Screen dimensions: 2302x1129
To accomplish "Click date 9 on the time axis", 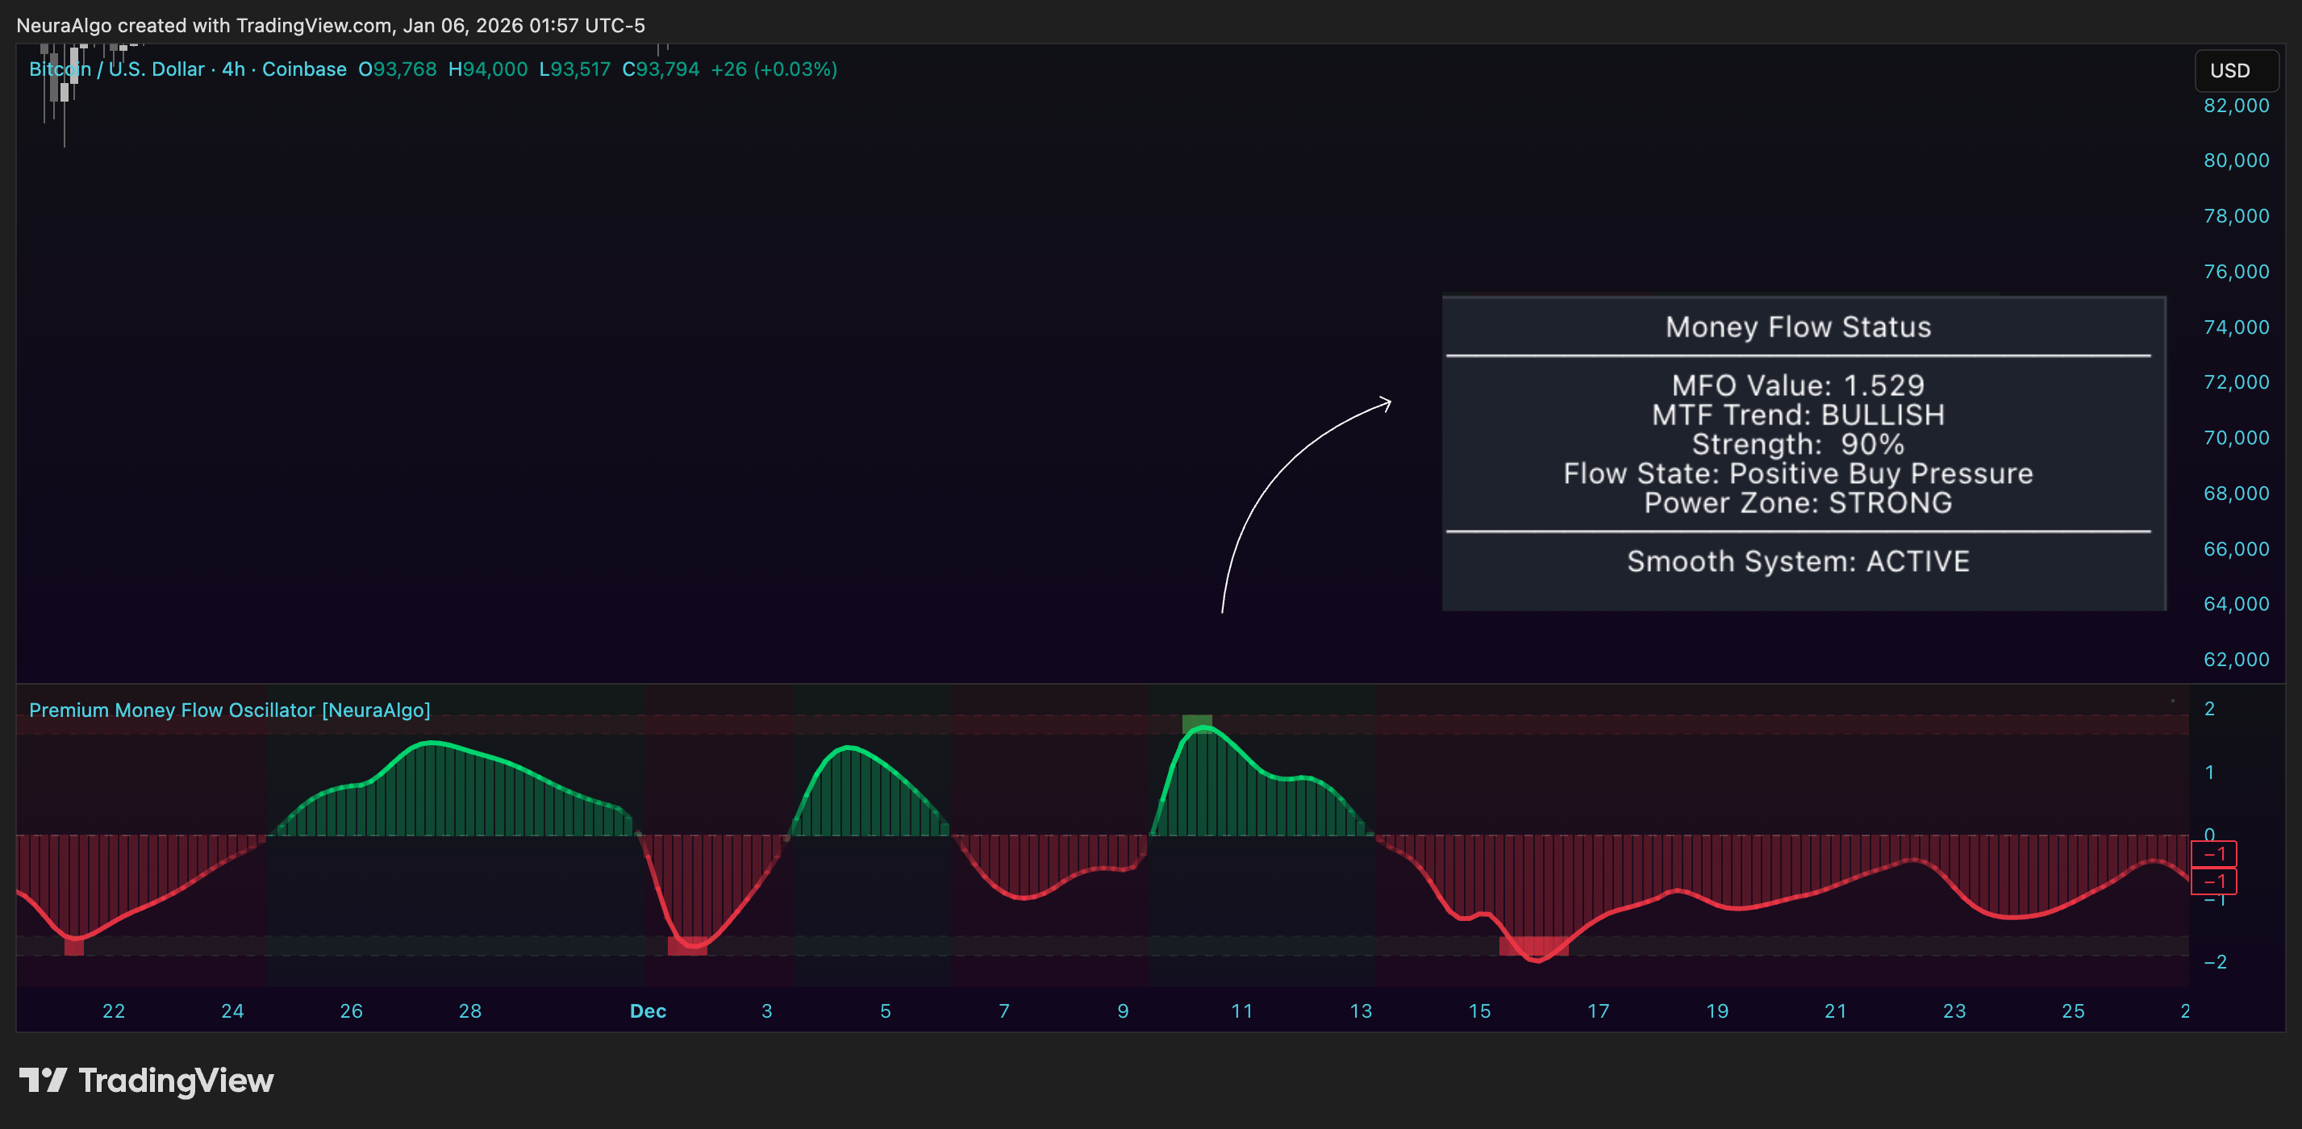I will (1124, 1011).
